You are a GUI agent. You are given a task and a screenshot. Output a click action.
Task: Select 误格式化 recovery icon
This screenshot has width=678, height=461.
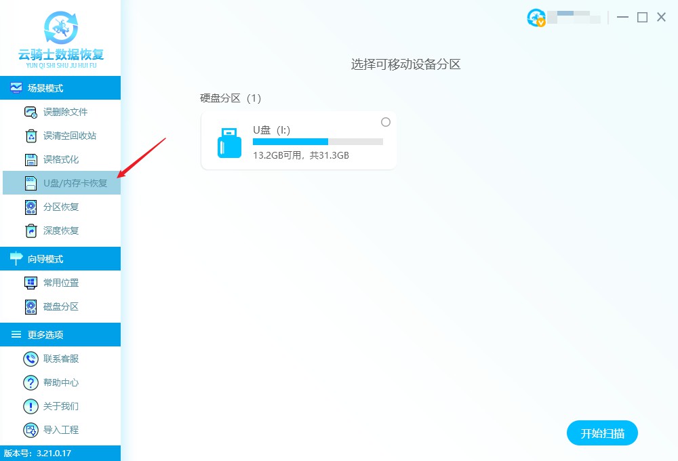pyautogui.click(x=31, y=159)
